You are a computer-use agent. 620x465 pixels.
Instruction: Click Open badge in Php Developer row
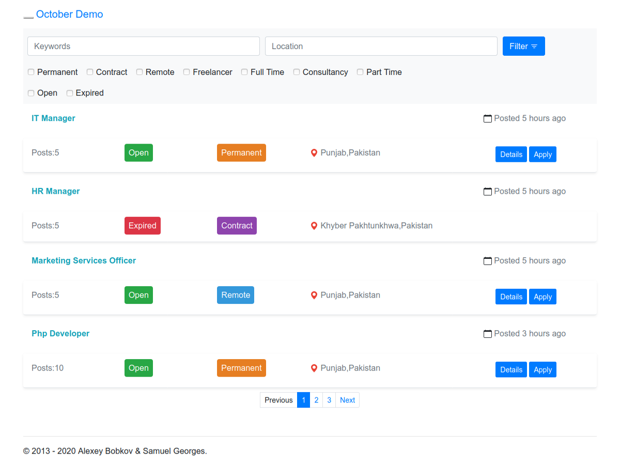[x=138, y=368]
